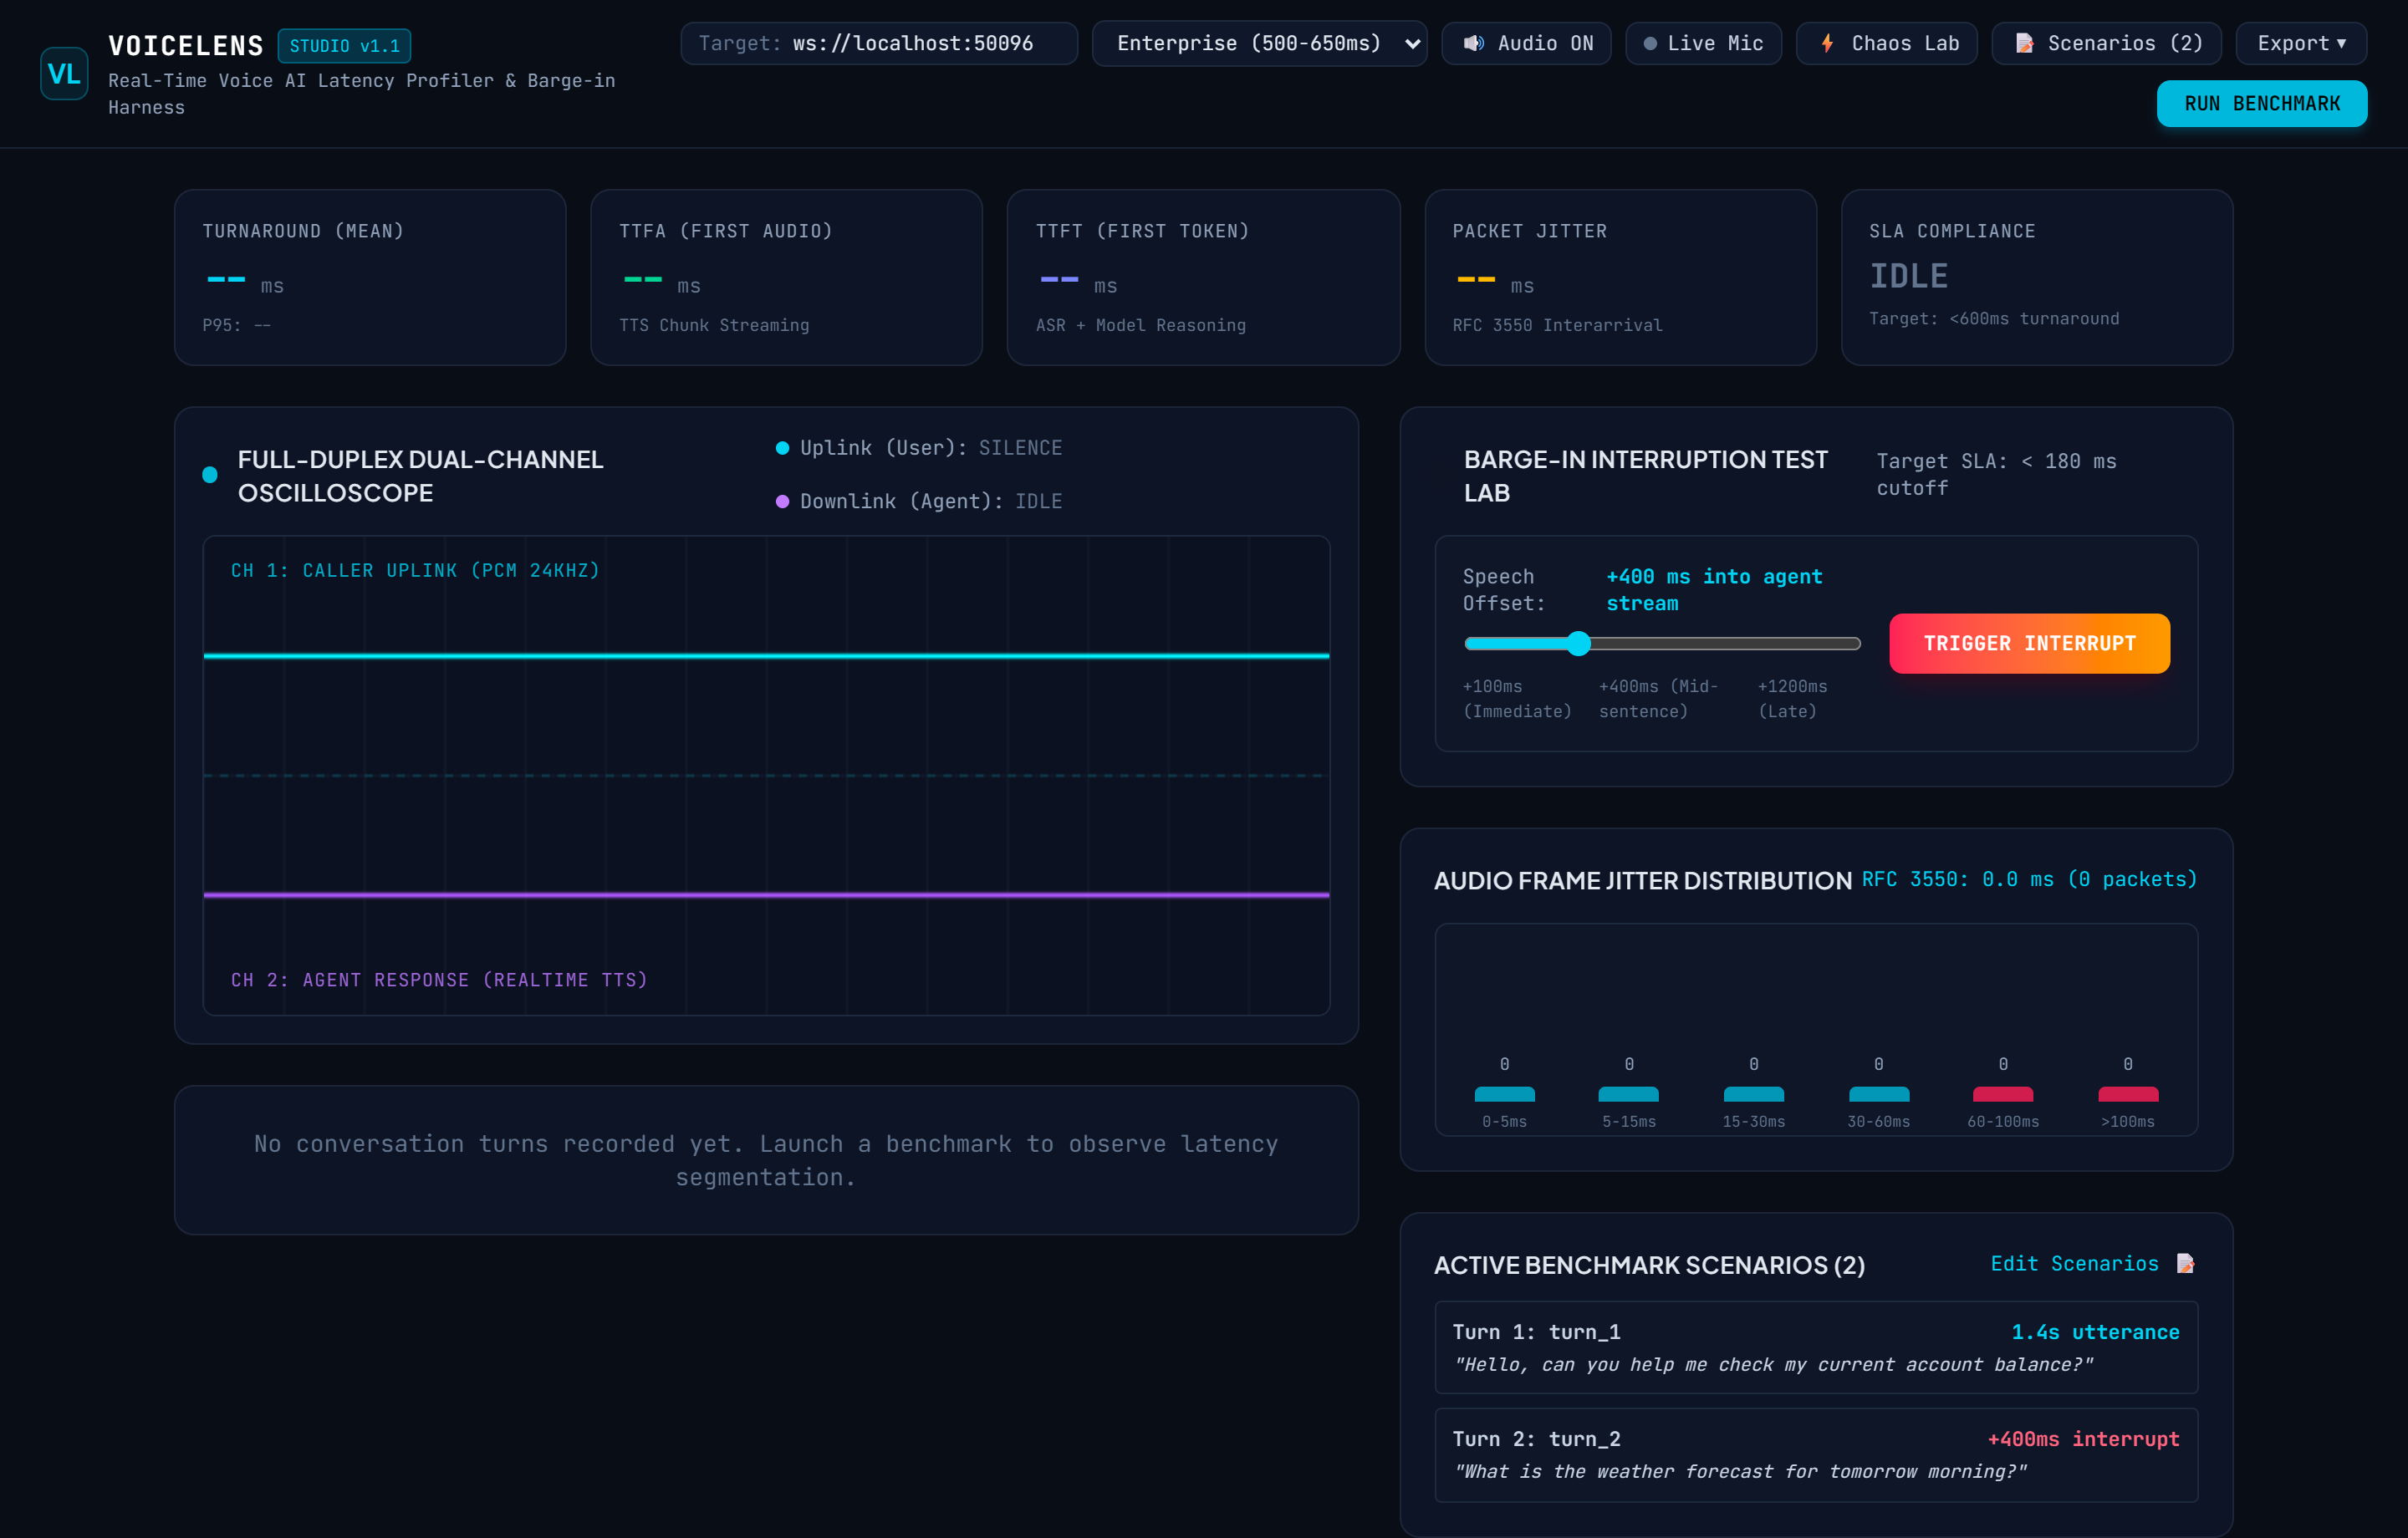Click the 15-30ms jitter histogram bar
This screenshot has width=2408, height=1538.
[x=1753, y=1094]
